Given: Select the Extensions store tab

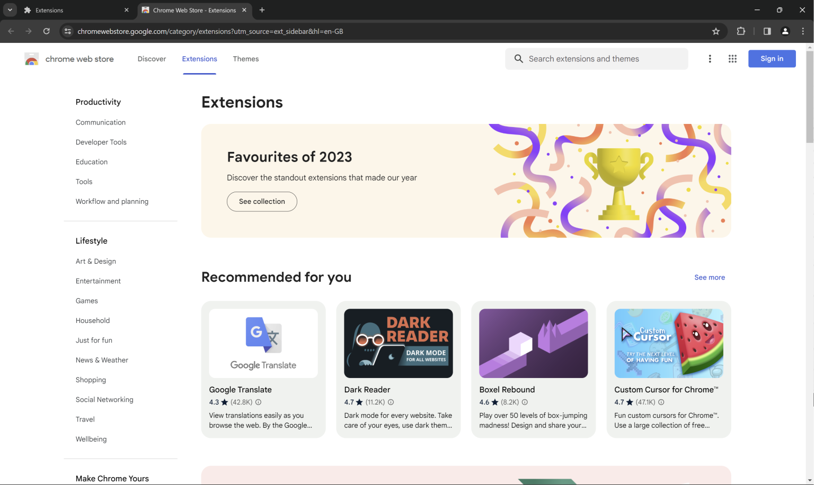Looking at the screenshot, I should coord(200,59).
